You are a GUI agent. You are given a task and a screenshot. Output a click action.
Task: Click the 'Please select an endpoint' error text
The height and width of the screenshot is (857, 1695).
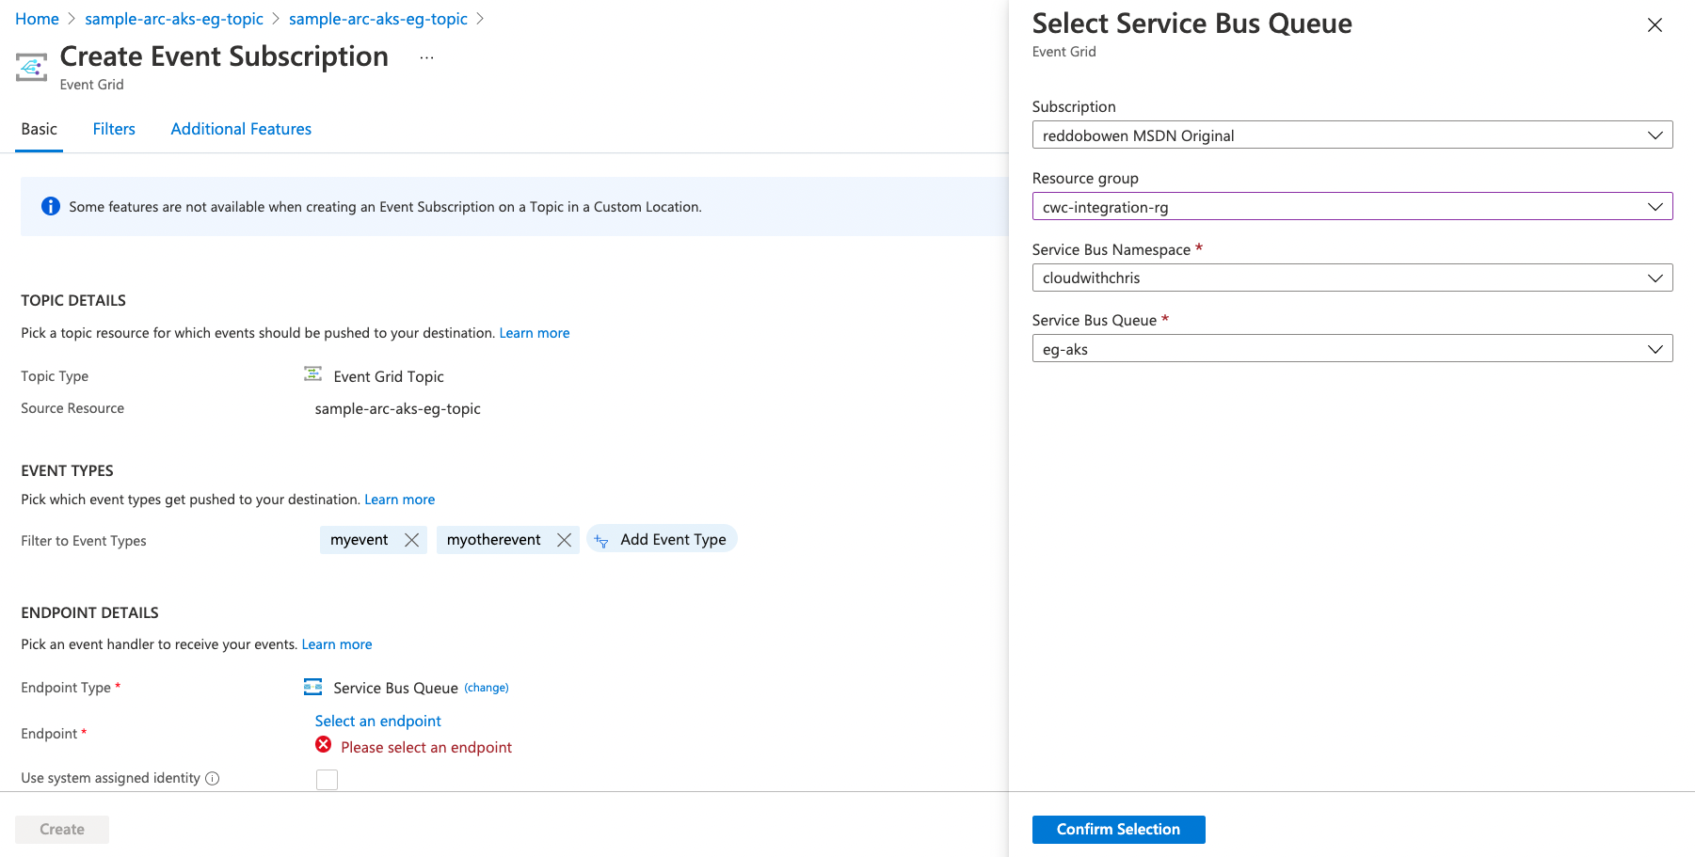coord(426,747)
